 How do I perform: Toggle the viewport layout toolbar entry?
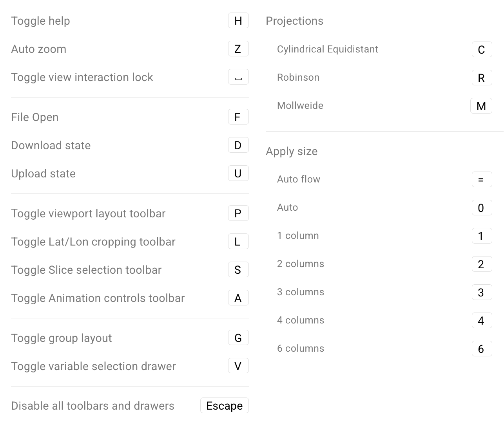pos(238,213)
